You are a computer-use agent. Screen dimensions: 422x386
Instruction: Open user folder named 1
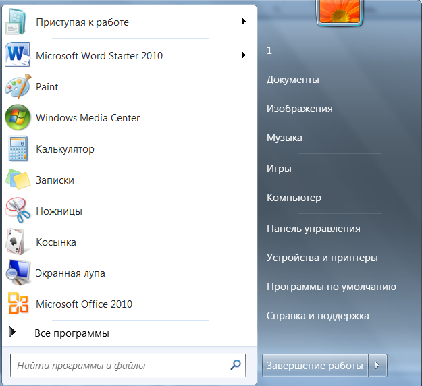pos(269,51)
